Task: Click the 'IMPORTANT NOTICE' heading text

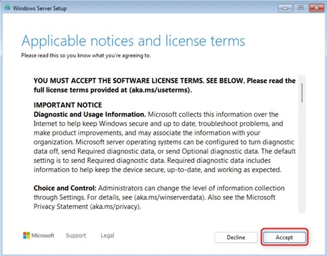Action: (68, 105)
